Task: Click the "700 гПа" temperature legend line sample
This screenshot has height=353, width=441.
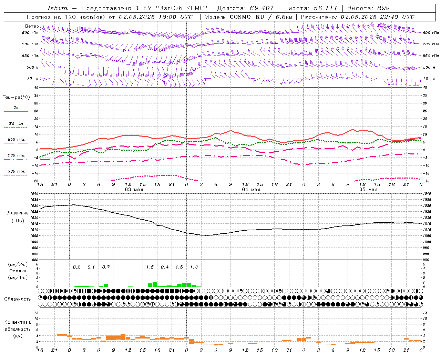Action: click(x=16, y=159)
